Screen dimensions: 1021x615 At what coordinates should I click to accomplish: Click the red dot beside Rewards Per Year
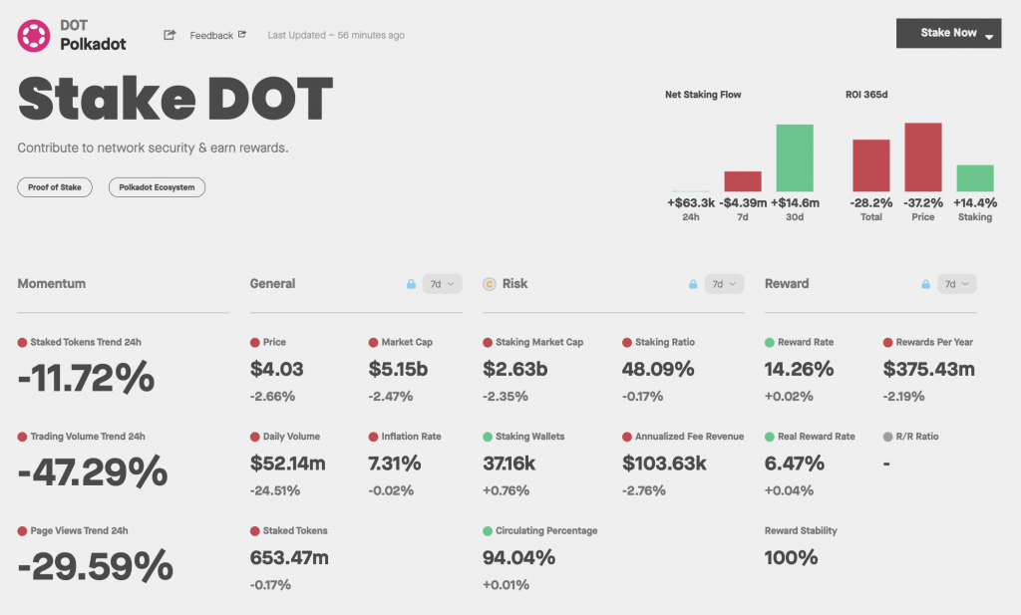pyautogui.click(x=887, y=342)
